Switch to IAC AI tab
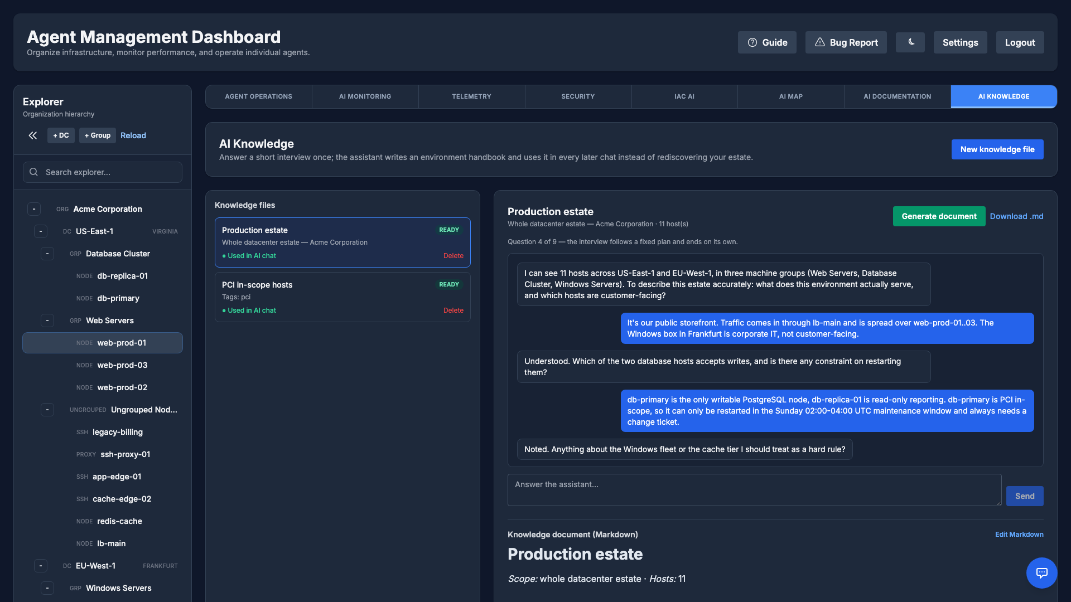Screen dimensions: 1071x602 684,96
